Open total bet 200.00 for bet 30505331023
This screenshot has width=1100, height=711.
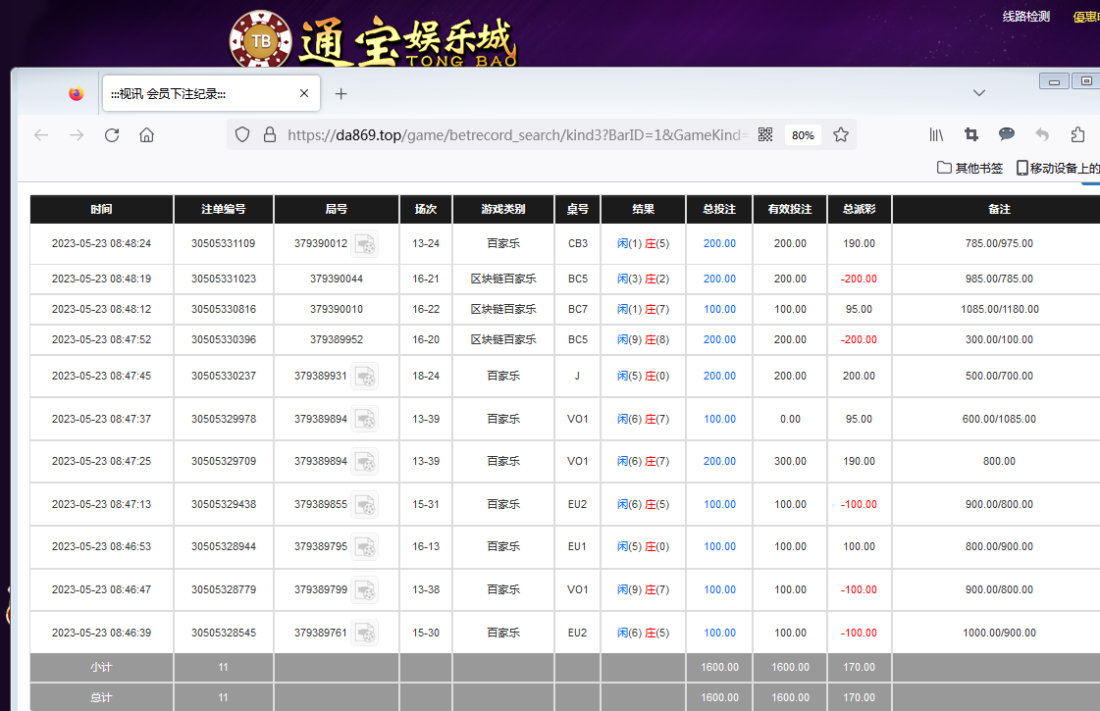point(720,279)
